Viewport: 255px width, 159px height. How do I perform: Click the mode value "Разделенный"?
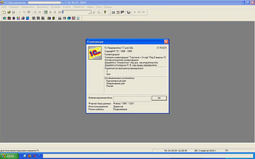[120, 109]
